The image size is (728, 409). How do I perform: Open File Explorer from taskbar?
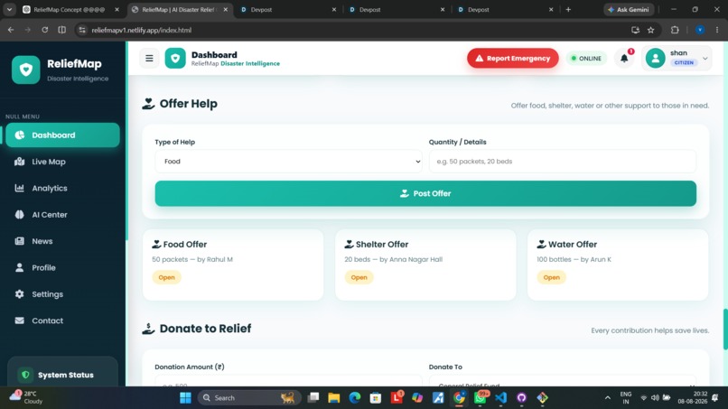[x=334, y=398]
